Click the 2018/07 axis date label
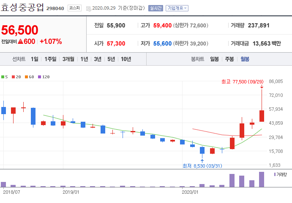Viewport: 292px width, 203px height. pos(11,192)
